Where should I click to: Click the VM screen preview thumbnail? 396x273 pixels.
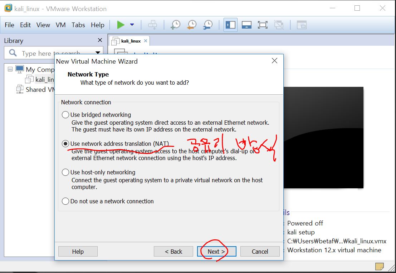pyautogui.click(x=323, y=138)
